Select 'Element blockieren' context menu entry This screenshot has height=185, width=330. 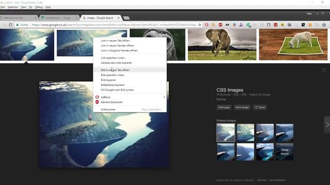pyautogui.click(x=130, y=102)
